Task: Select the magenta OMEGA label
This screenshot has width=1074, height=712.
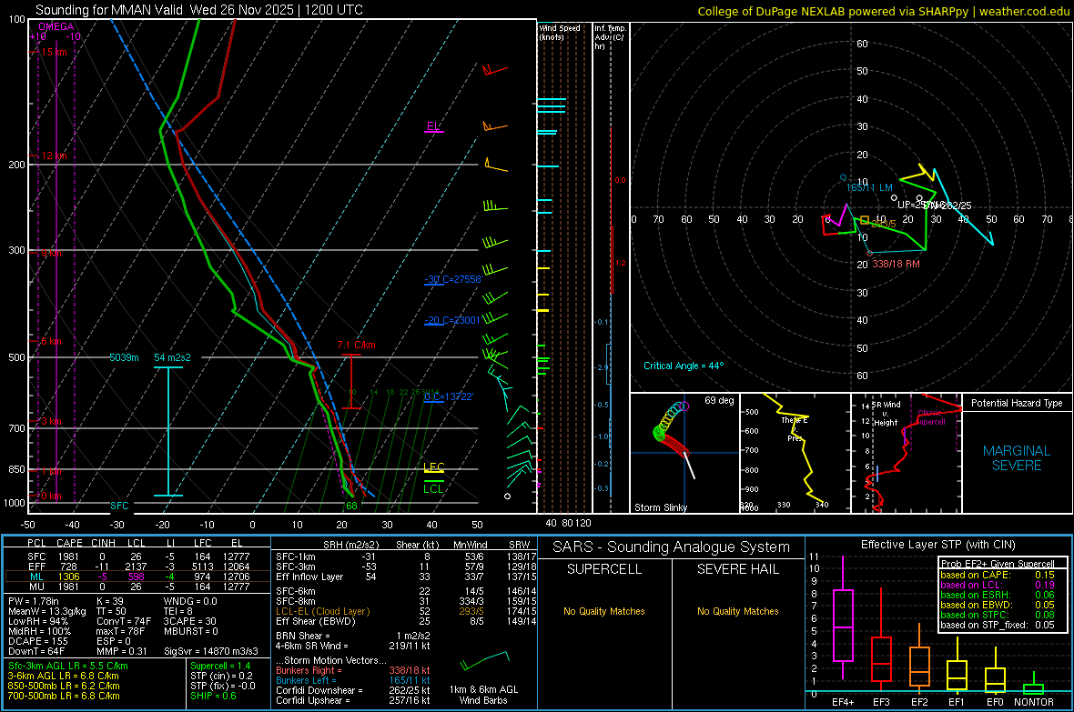Action: [x=56, y=26]
